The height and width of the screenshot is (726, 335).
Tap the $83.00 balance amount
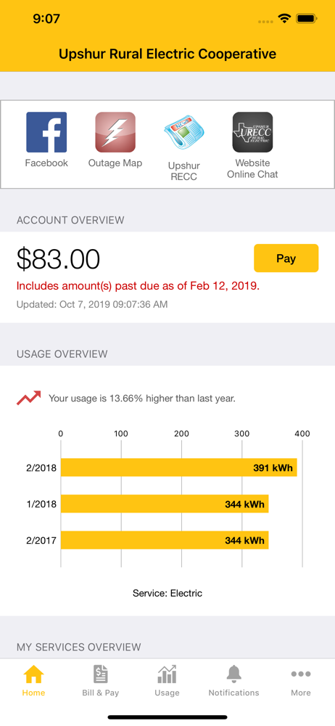tap(58, 259)
